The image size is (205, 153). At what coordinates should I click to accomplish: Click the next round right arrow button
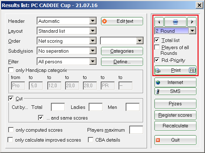click(x=192, y=22)
